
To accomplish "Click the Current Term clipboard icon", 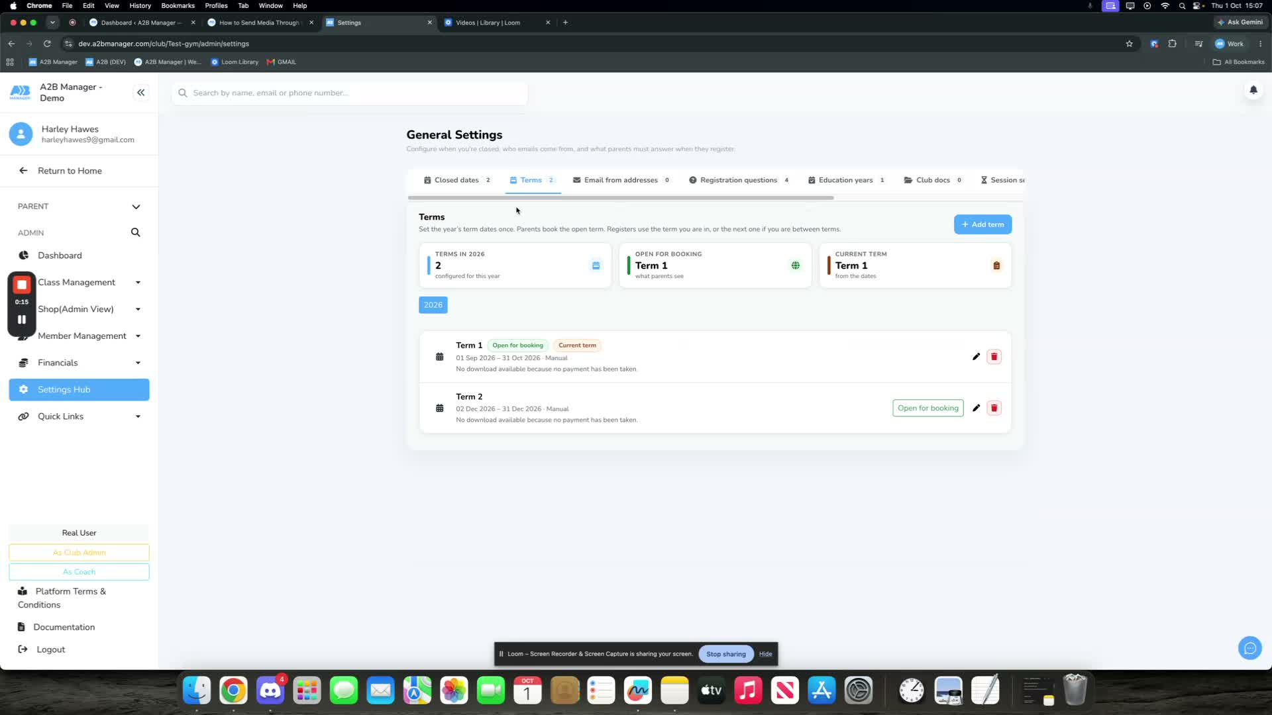I will (996, 265).
